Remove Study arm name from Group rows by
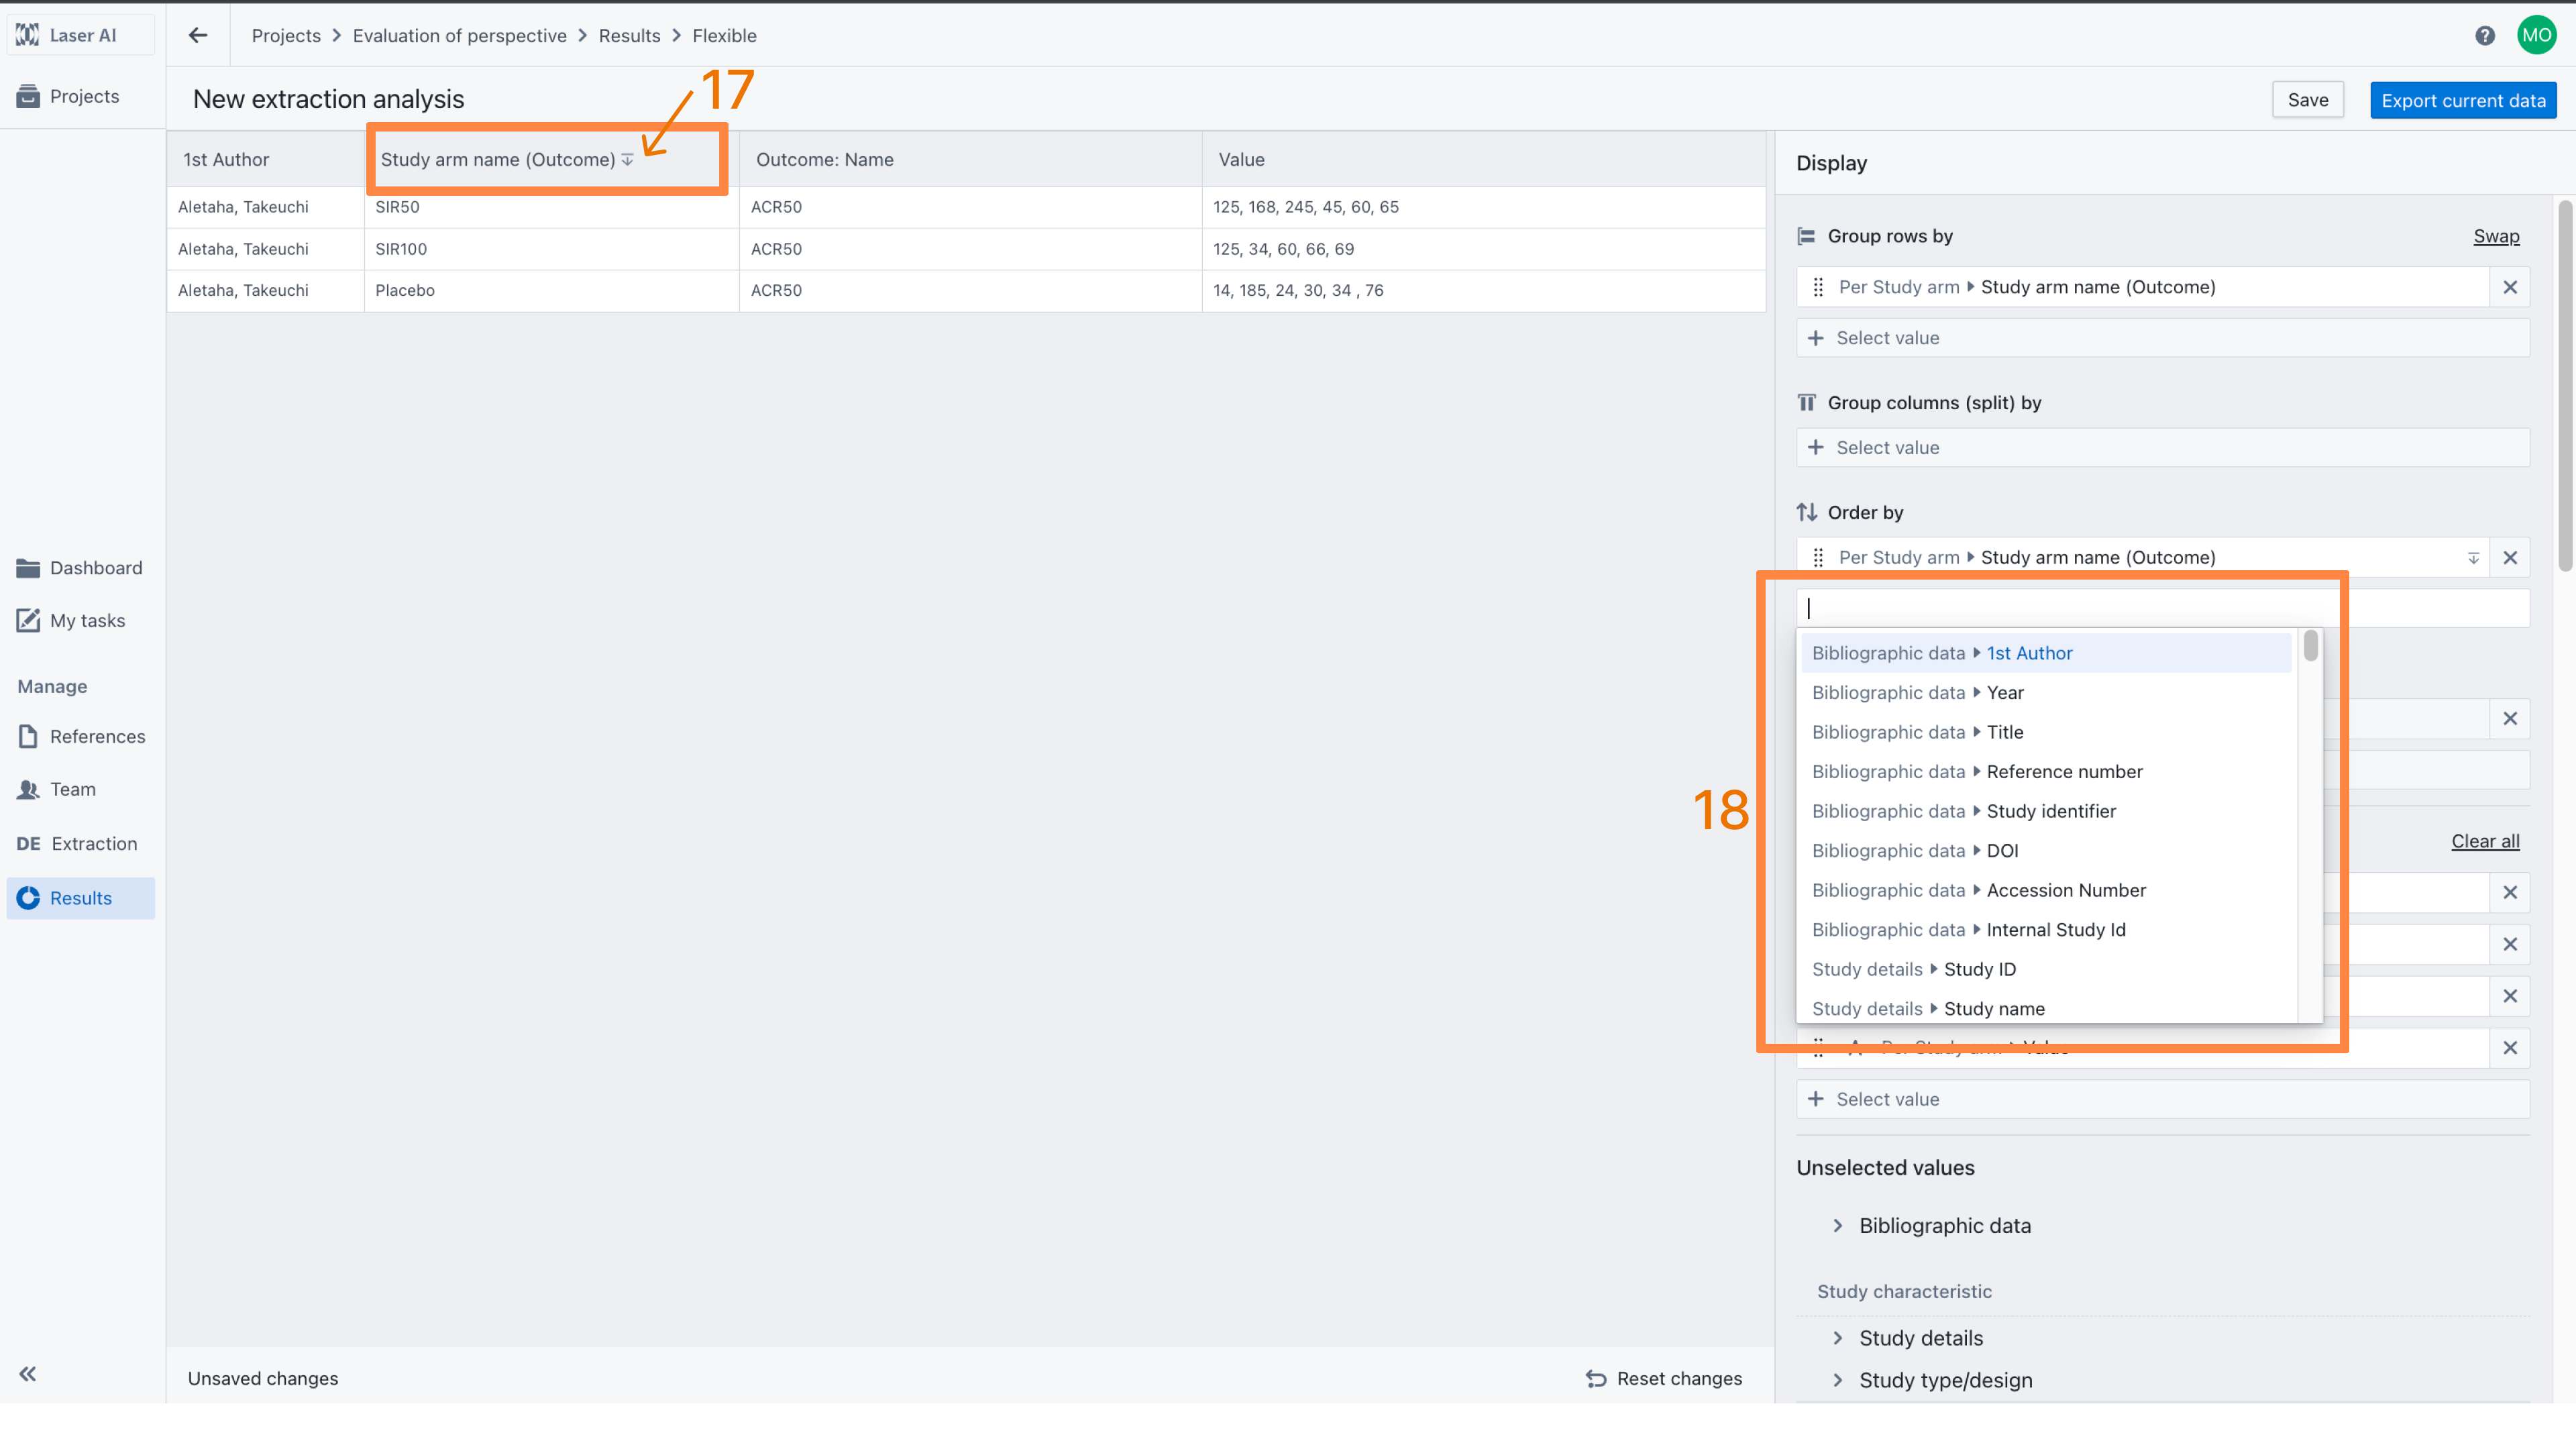Viewport: 2576px width, 1449px height. click(x=2509, y=288)
